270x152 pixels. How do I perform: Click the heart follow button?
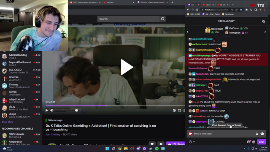pos(152,144)
